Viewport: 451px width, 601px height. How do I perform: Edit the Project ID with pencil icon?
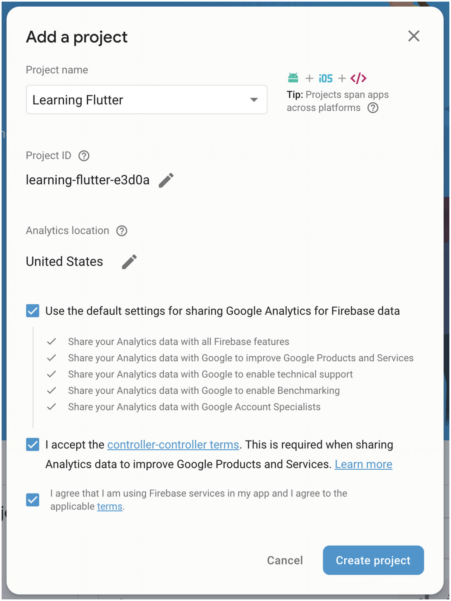[166, 180]
